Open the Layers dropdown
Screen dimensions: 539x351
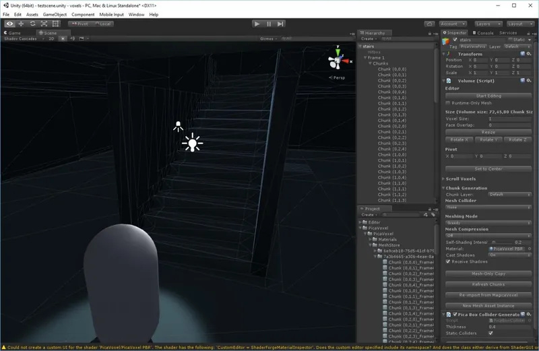point(488,24)
